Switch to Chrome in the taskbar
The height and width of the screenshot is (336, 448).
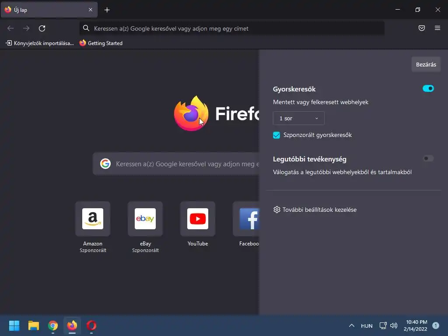pos(53,325)
